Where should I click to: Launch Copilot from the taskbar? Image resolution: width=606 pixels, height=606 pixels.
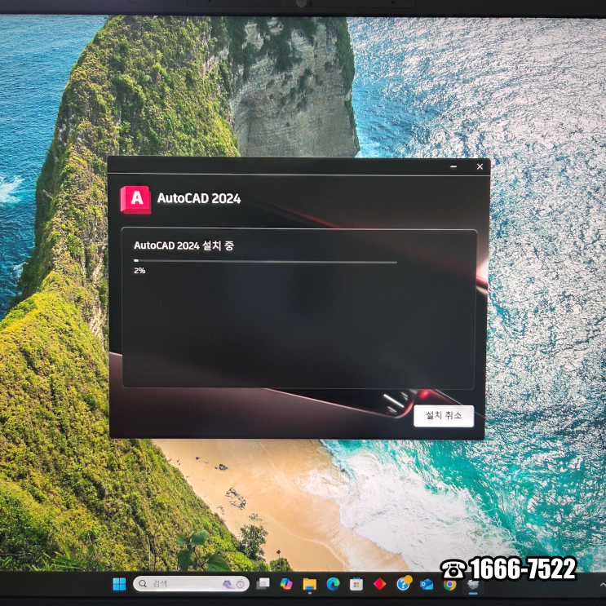tap(286, 584)
